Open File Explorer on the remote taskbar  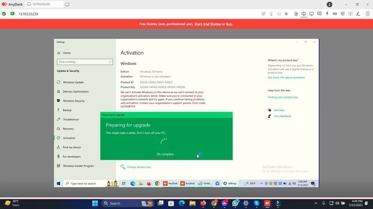click(x=141, y=183)
